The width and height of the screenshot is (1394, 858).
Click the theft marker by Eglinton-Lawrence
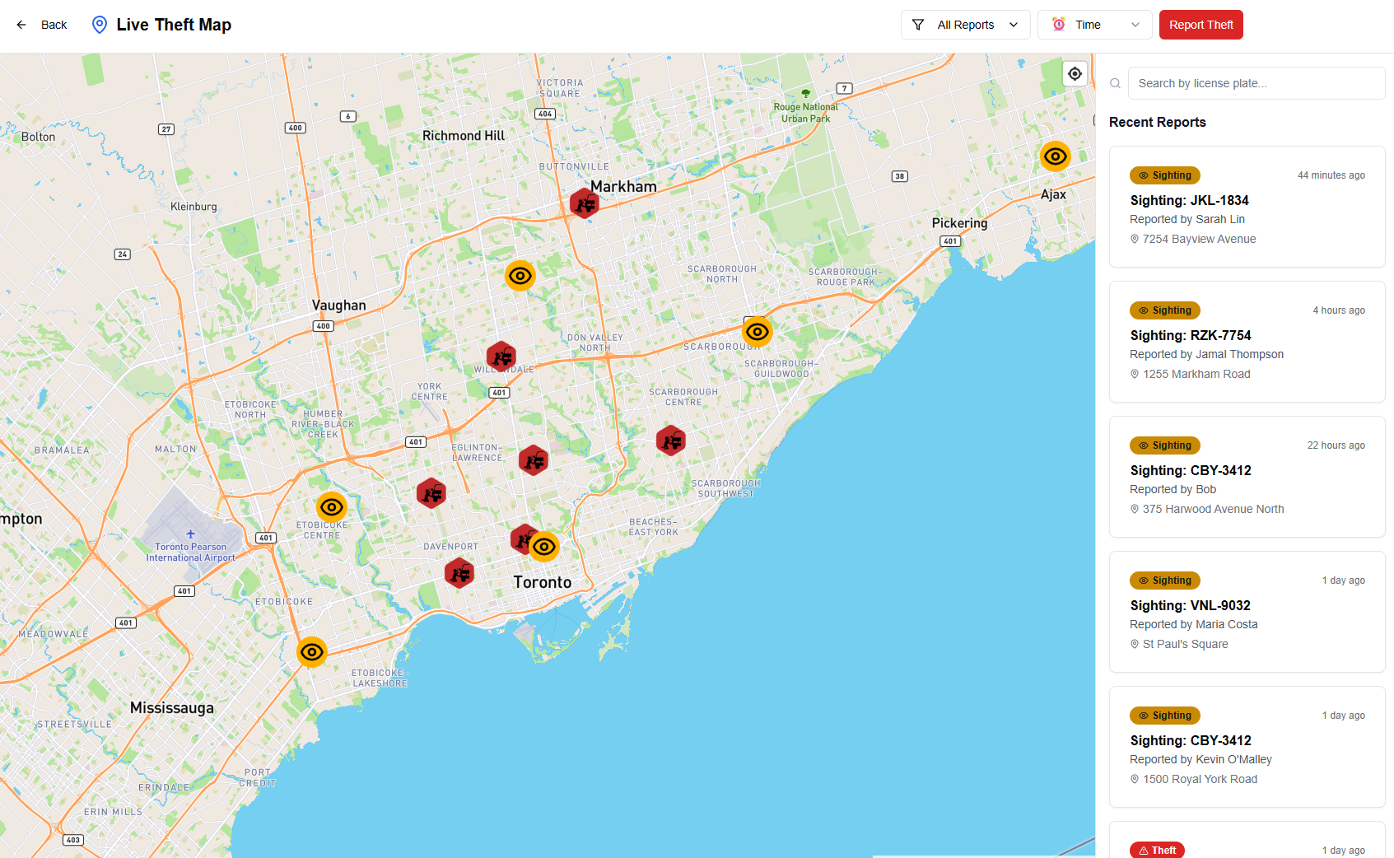pyautogui.click(x=534, y=460)
